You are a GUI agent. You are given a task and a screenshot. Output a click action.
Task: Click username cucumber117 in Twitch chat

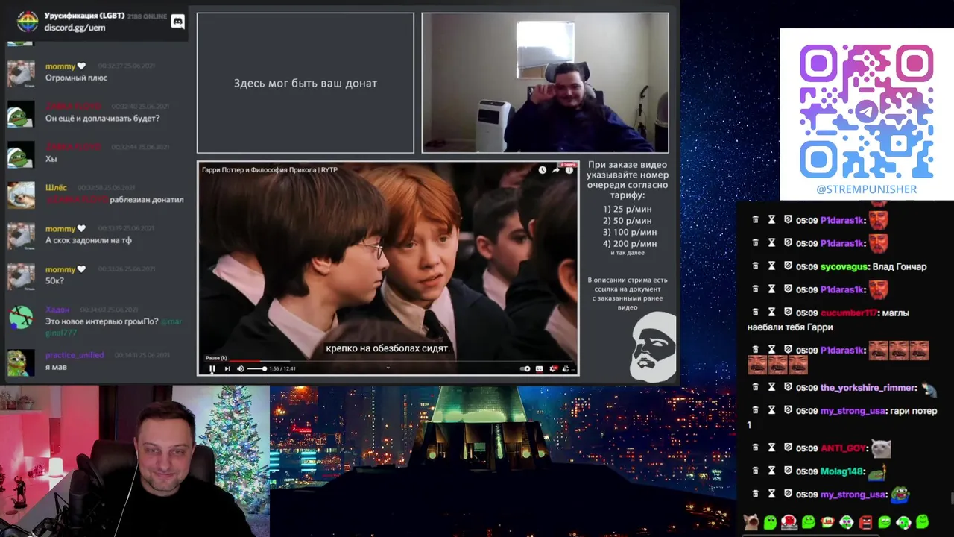[x=848, y=313]
